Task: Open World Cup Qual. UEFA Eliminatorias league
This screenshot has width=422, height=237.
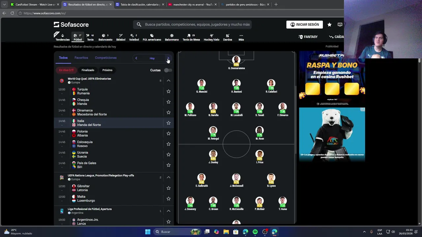Action: tap(89, 79)
